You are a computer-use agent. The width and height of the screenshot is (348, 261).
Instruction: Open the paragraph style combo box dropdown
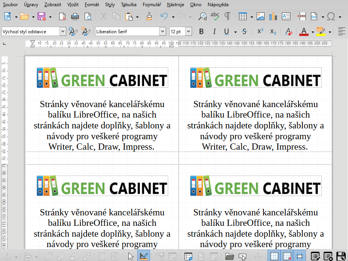(63, 32)
